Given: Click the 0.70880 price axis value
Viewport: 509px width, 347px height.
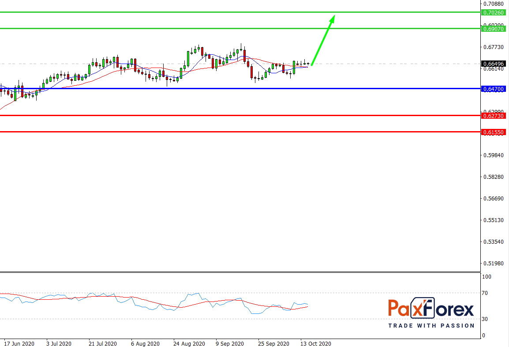Looking at the screenshot, I should click(494, 4).
